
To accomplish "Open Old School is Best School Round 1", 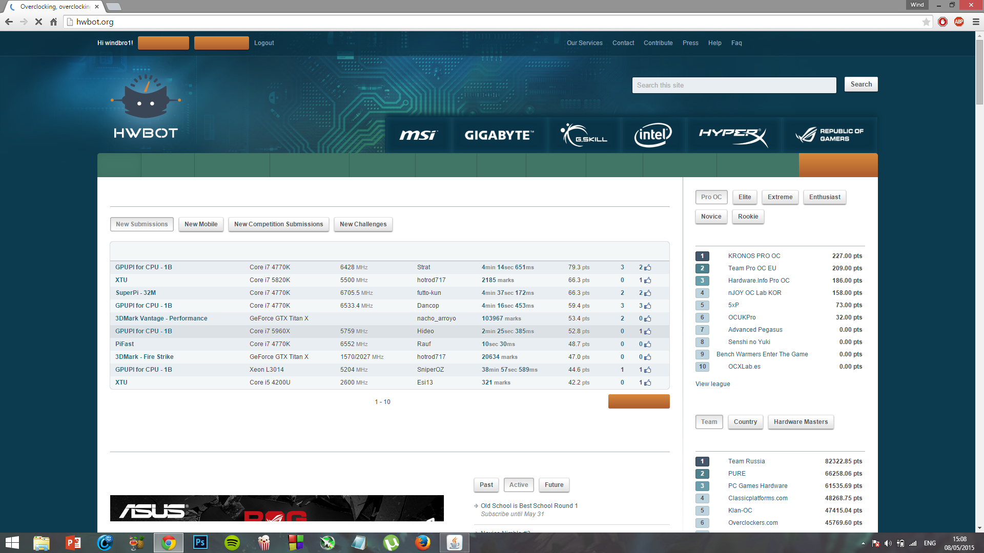I will [529, 506].
